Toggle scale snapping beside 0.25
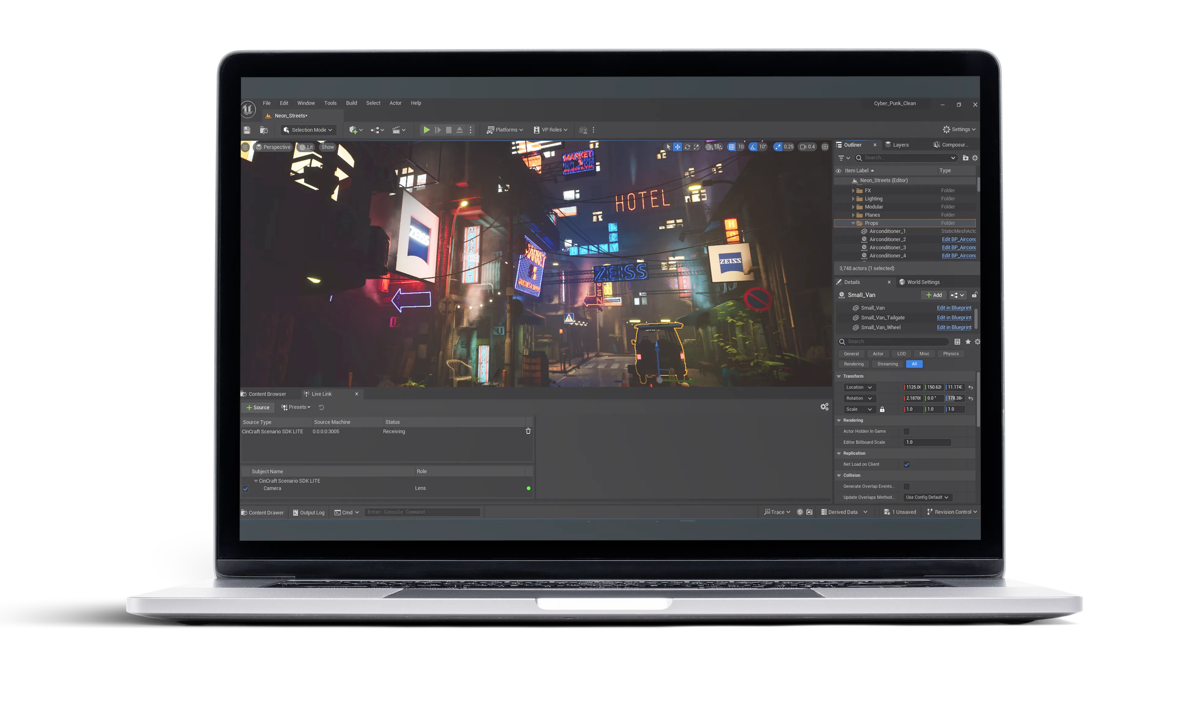 (x=778, y=147)
